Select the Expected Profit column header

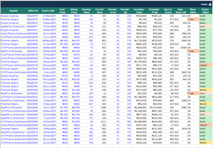click(154, 11)
